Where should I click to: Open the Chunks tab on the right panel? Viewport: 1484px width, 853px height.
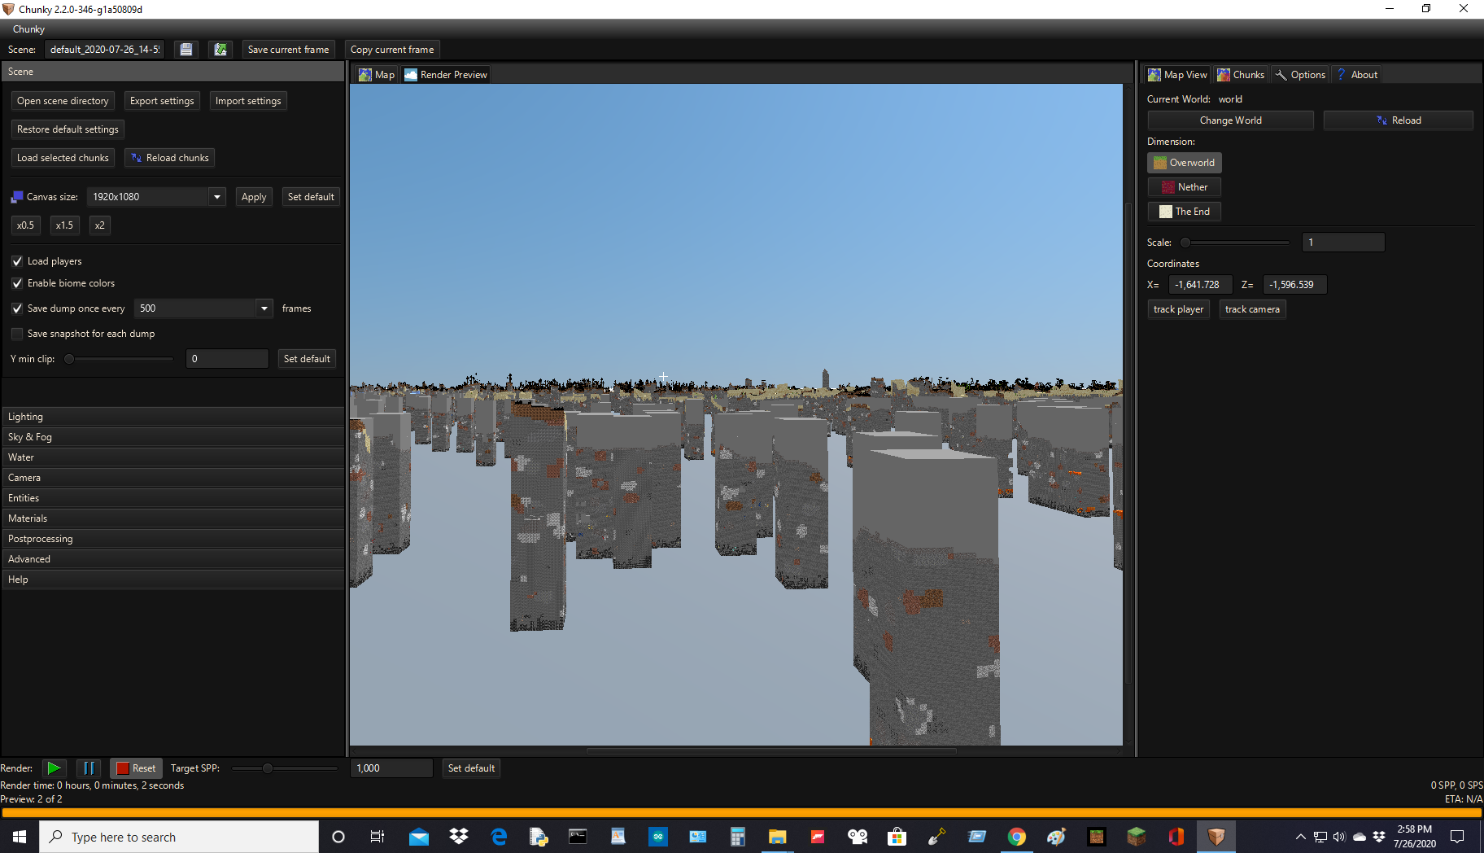[x=1240, y=74]
